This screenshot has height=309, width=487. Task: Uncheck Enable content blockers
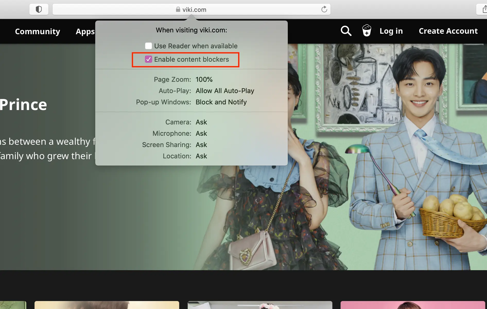point(149,59)
